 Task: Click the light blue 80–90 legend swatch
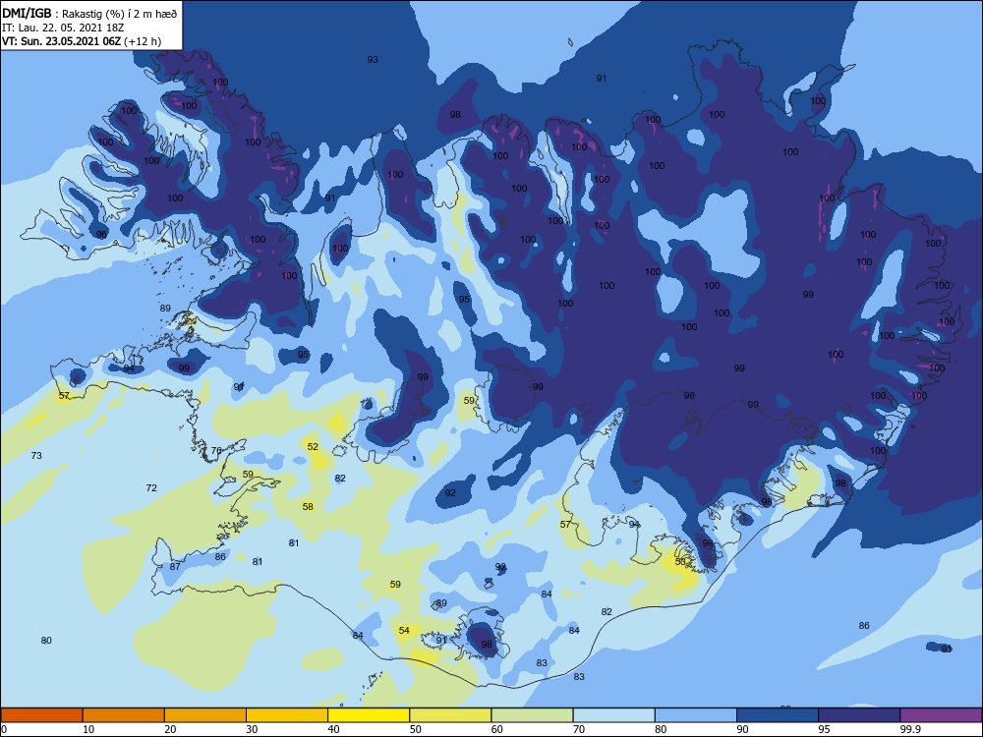tap(696, 715)
